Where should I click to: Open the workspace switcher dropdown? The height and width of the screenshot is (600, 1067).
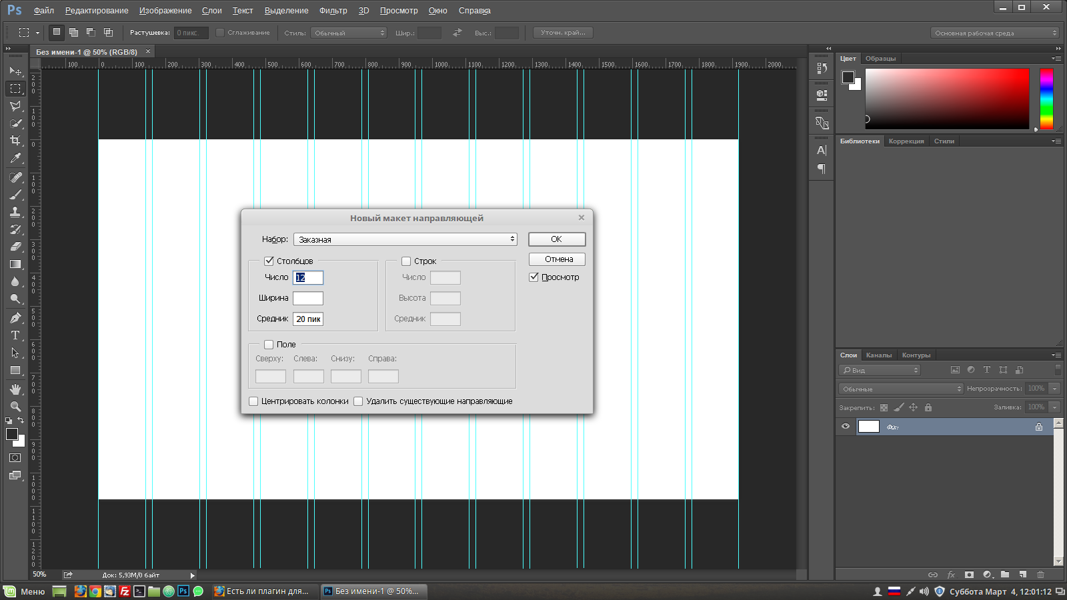tap(994, 33)
